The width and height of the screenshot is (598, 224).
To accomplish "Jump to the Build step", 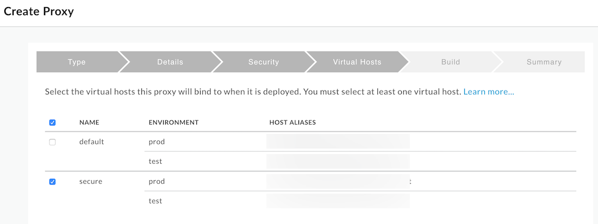I will 451,62.
